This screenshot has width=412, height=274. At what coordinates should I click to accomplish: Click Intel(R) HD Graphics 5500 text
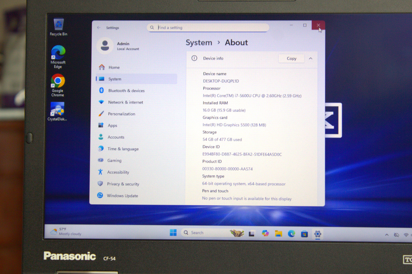pos(234,125)
